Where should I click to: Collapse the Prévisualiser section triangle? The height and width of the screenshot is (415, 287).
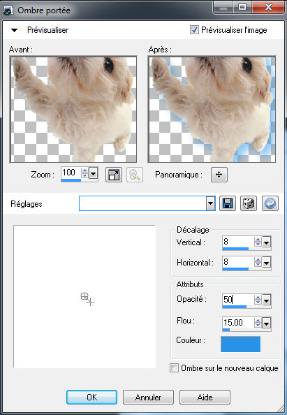(x=14, y=30)
